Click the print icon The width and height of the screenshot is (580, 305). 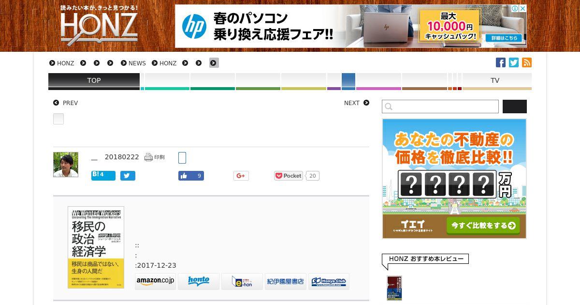click(x=155, y=157)
